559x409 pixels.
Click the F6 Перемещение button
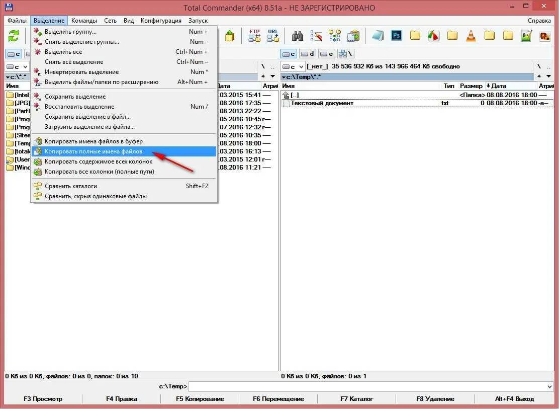[278, 399]
